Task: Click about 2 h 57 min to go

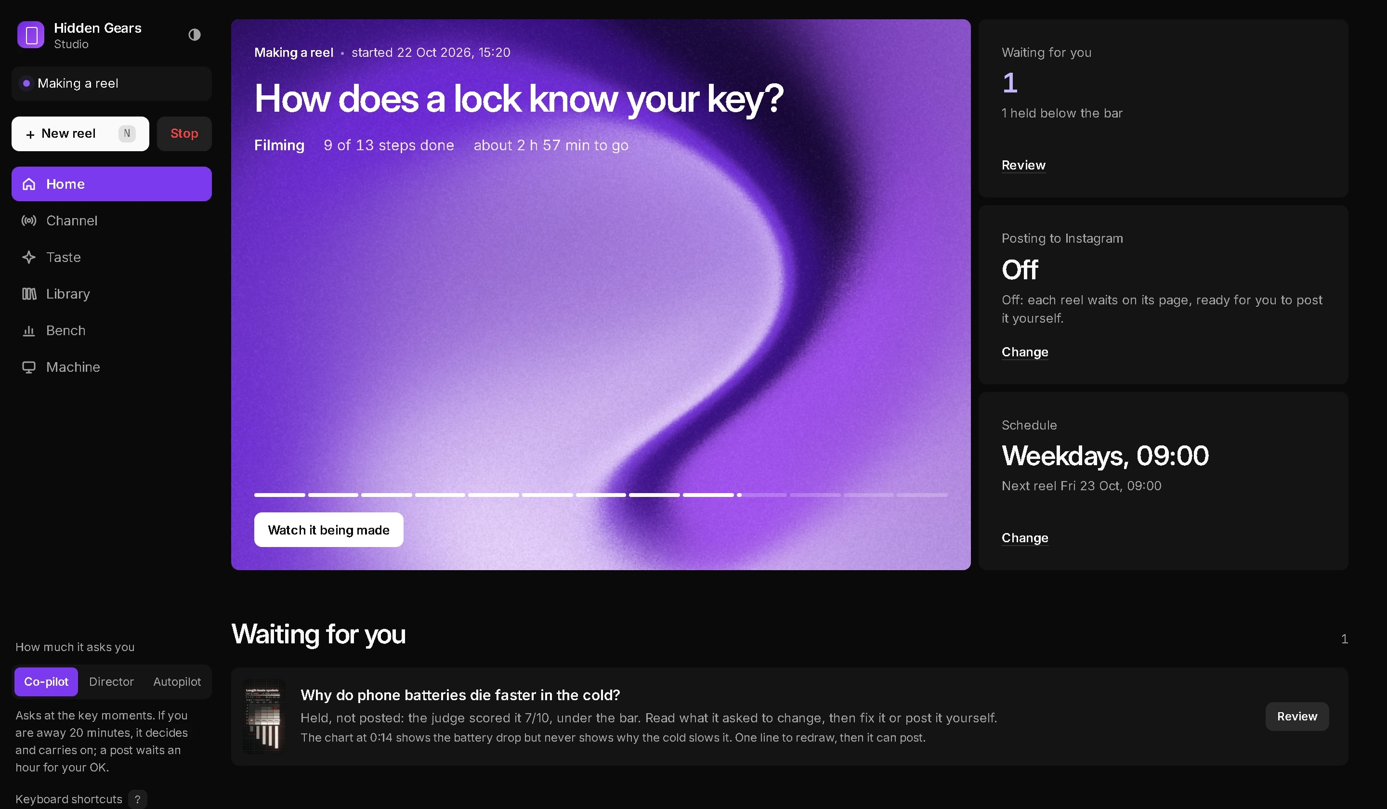Action: [551, 145]
